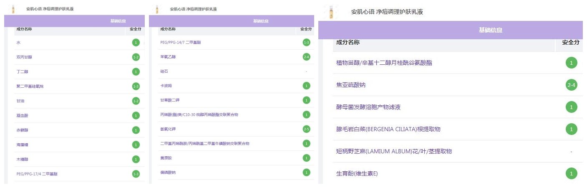
Task: Open 短柄野芝麻(LAMIUM ALBUM)花/叶/茎提取物 ingredient
Action: (394, 151)
